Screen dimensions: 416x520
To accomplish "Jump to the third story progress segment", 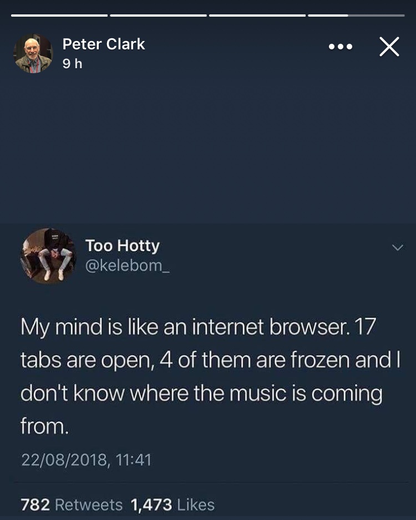I will tap(257, 16).
